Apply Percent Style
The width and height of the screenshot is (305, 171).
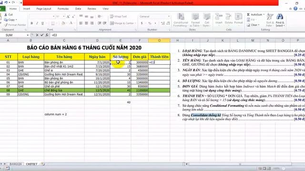150,23
